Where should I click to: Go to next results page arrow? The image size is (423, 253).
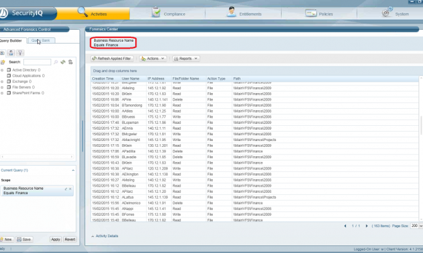366,226
